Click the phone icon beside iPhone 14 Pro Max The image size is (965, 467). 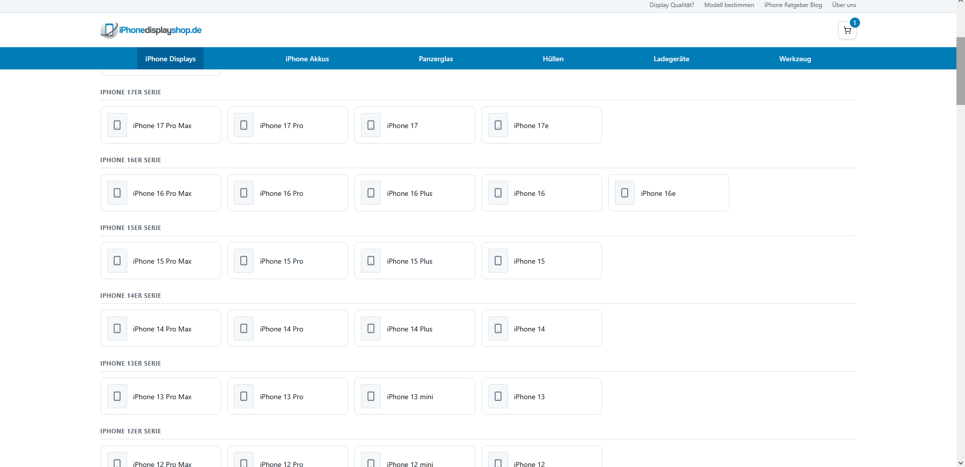point(117,328)
